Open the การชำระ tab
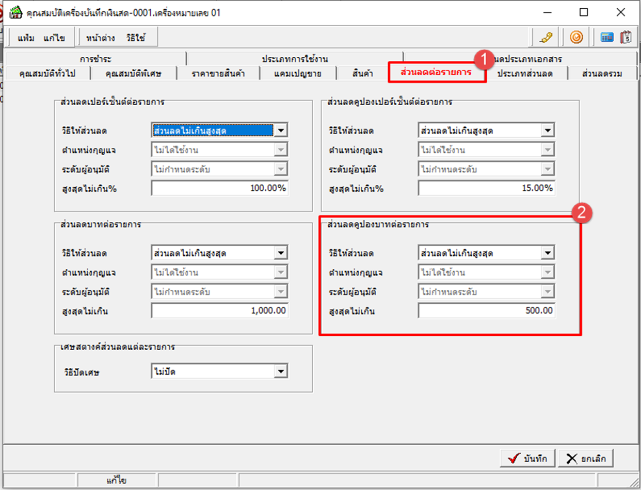The image size is (641, 490). click(x=96, y=58)
